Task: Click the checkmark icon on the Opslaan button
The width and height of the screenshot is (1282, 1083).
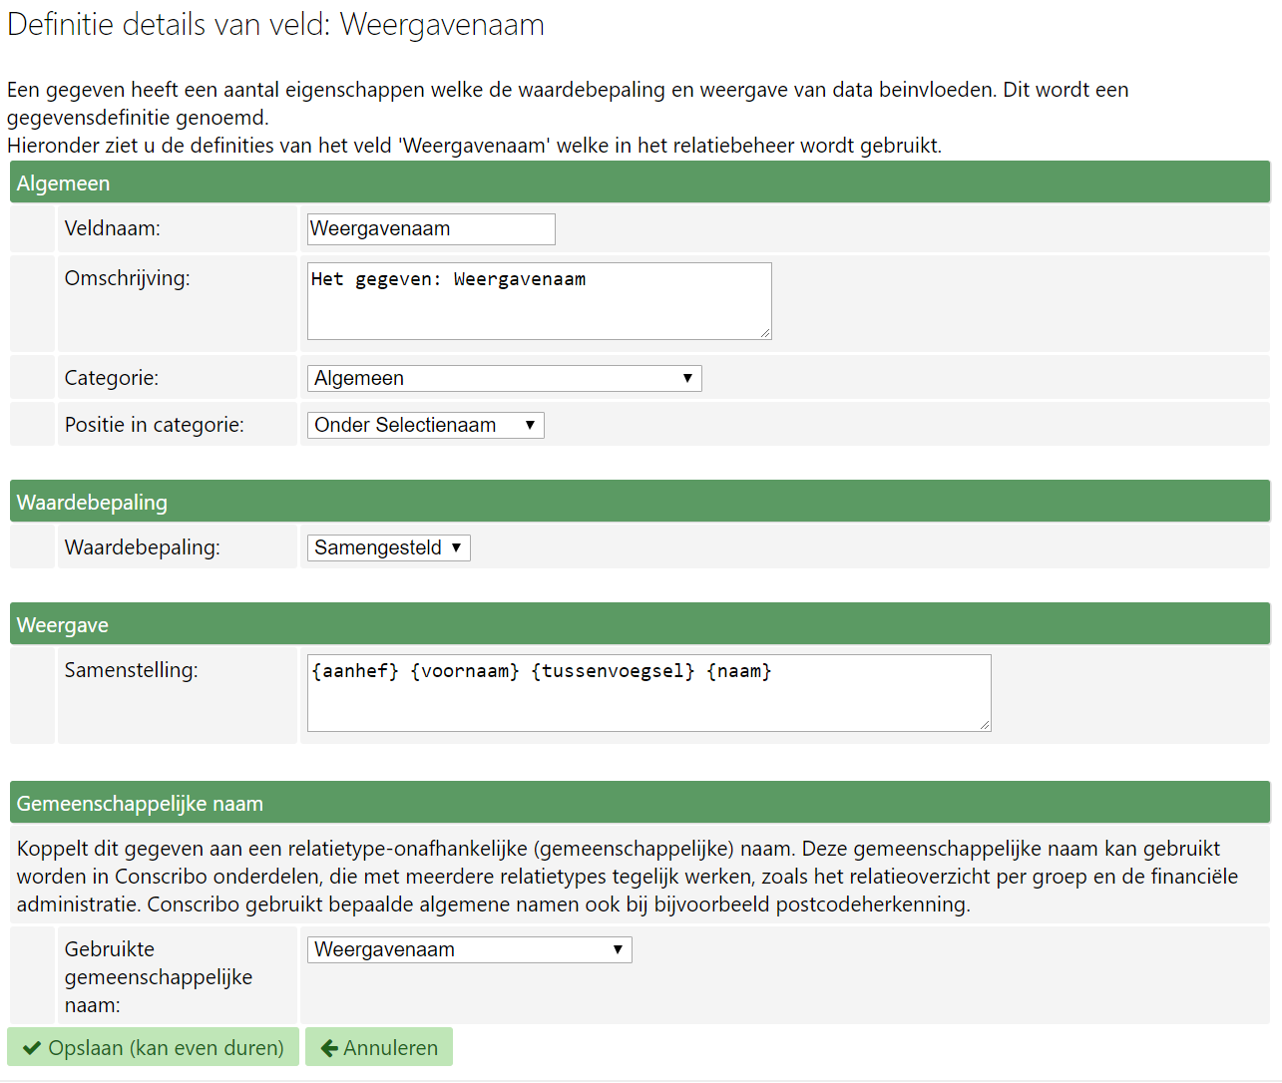Action: click(32, 1048)
